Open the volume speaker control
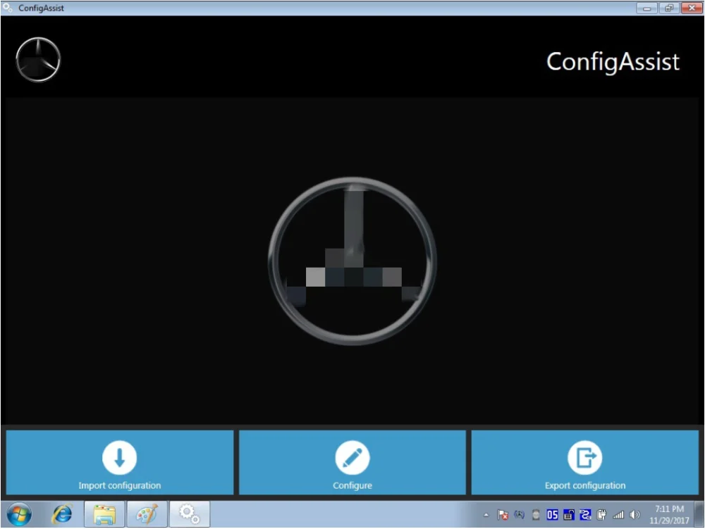This screenshot has height=529, width=705. click(x=635, y=515)
